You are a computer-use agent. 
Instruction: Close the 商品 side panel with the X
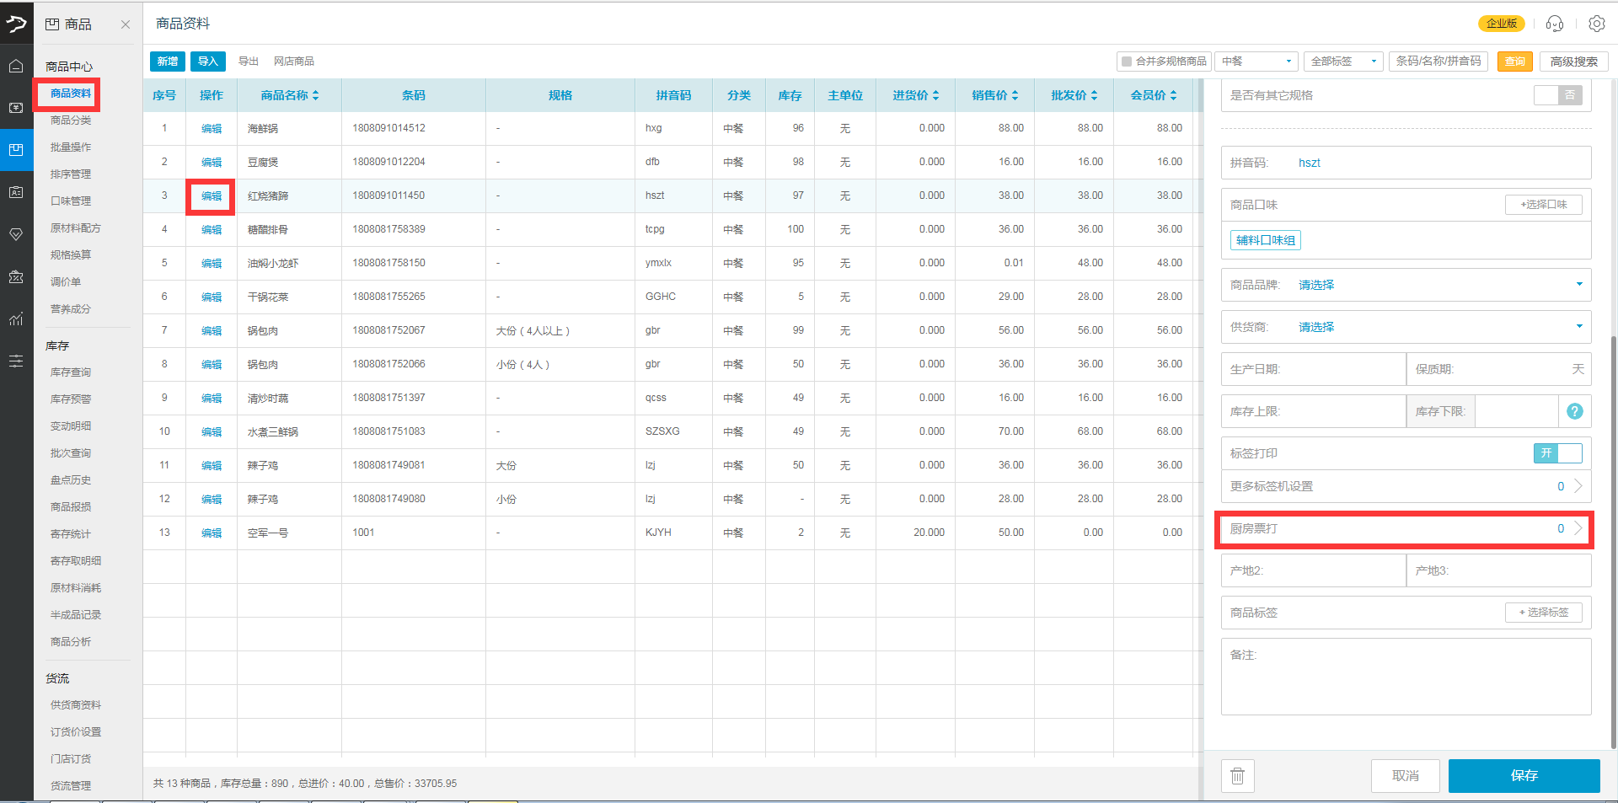tap(126, 24)
